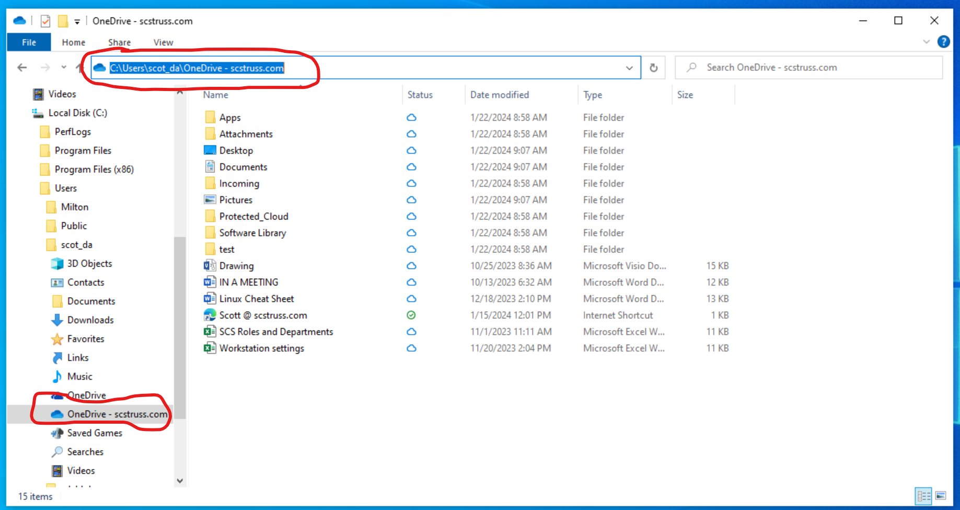The width and height of the screenshot is (960, 510).
Task: Switch to the Home ribbon tab
Action: coord(74,42)
